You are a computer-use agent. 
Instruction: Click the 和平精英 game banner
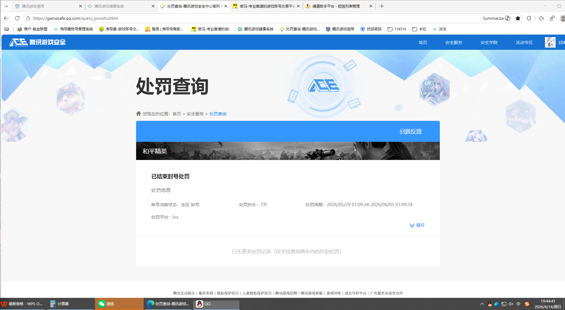click(x=288, y=151)
